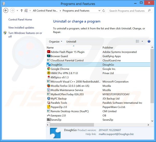Click the DoughGo puzzle icon in list

(49, 64)
